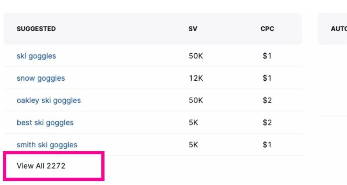
Task: Click the $1 CPC for smith ski goggles
Action: [x=267, y=145]
